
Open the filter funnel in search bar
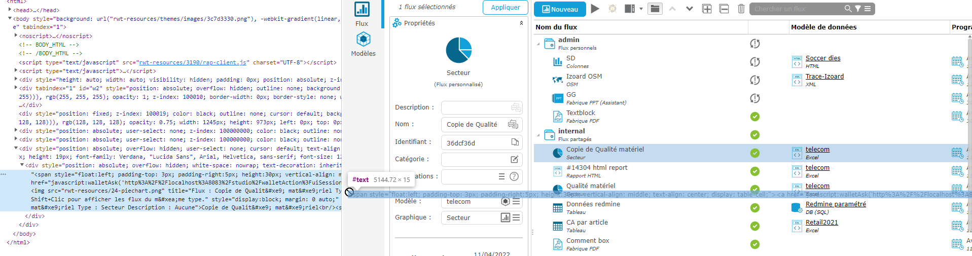[858, 9]
